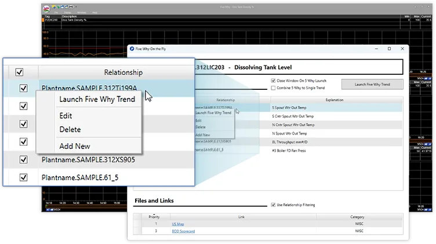Click the print icon in quick toolbar

click(x=71, y=7)
